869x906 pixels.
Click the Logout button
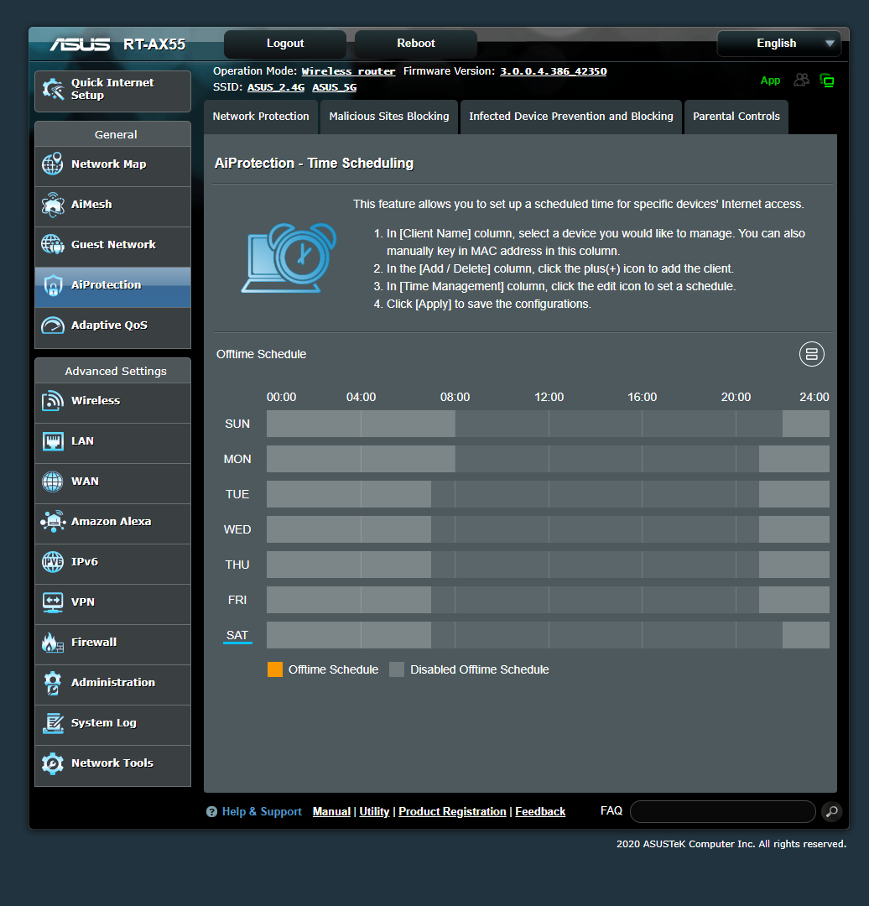click(285, 44)
